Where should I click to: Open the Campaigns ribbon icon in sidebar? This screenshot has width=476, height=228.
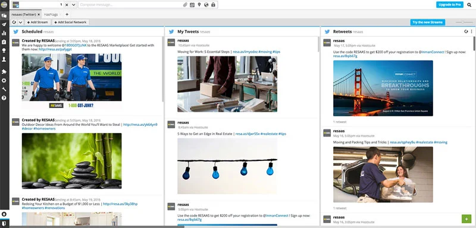[x=4, y=50]
